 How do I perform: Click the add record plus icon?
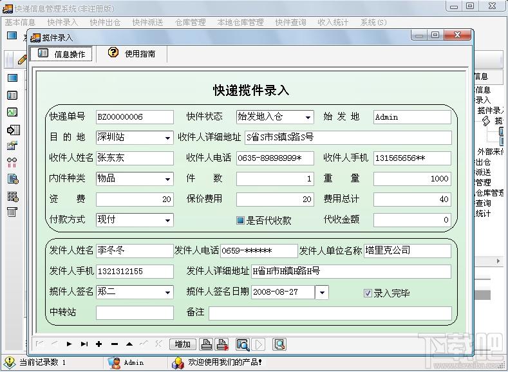click(x=99, y=344)
